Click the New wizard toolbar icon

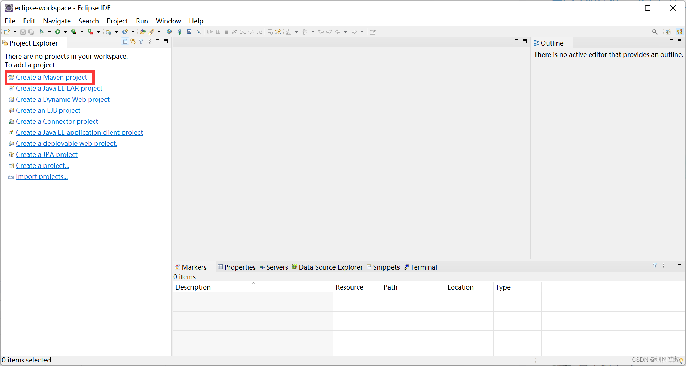pos(7,32)
